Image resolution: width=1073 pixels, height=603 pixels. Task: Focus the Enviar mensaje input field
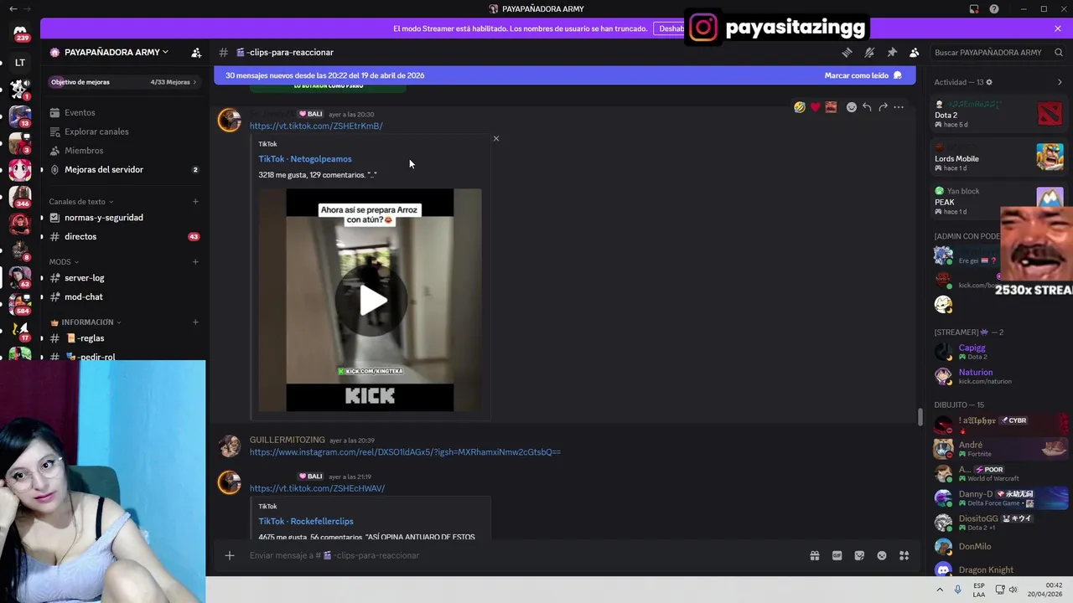coord(520,555)
